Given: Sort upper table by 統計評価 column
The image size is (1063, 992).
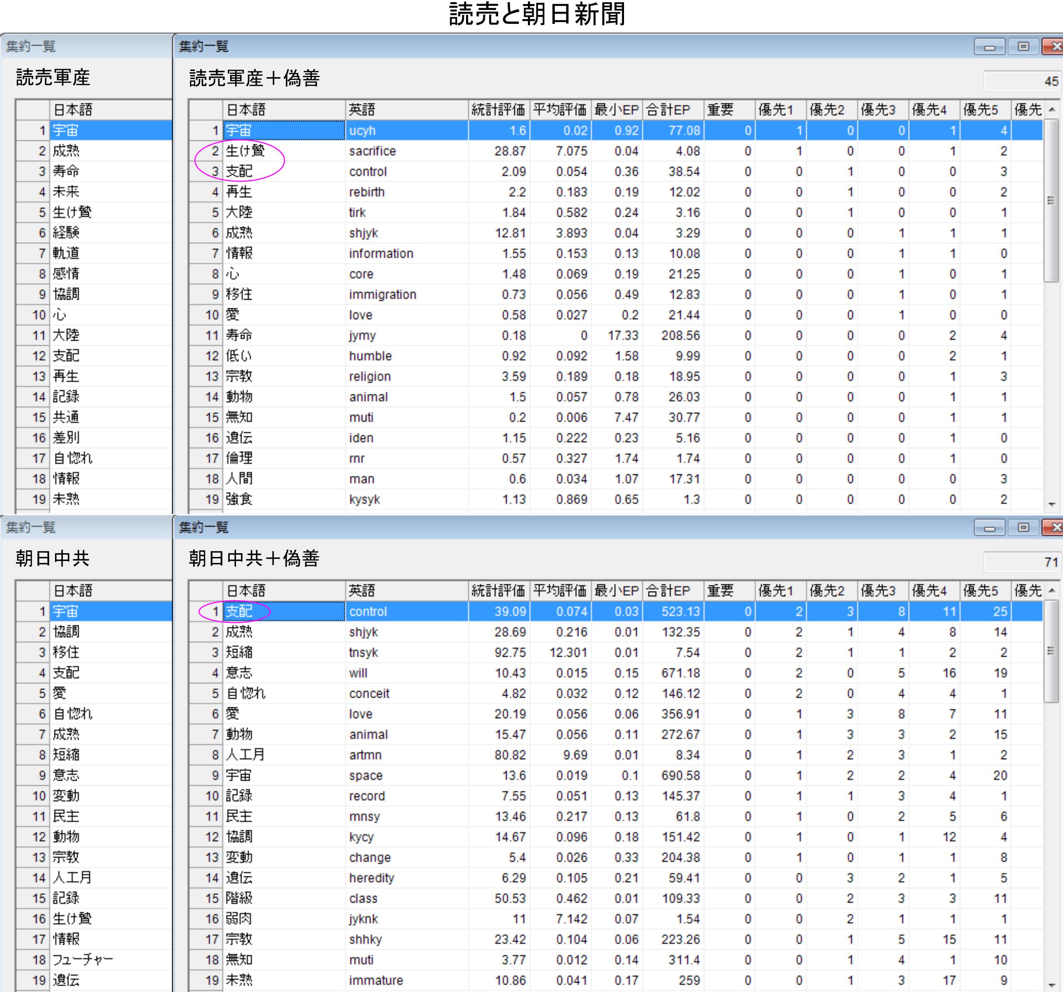Looking at the screenshot, I should click(498, 110).
